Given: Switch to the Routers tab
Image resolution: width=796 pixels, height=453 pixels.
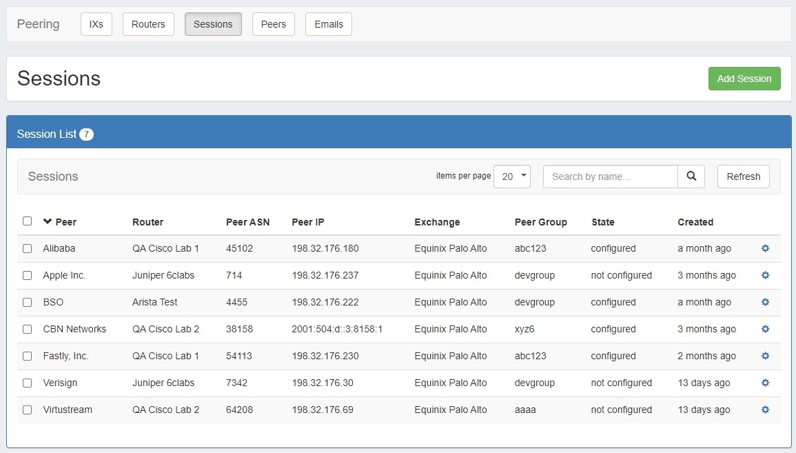Looking at the screenshot, I should [148, 24].
